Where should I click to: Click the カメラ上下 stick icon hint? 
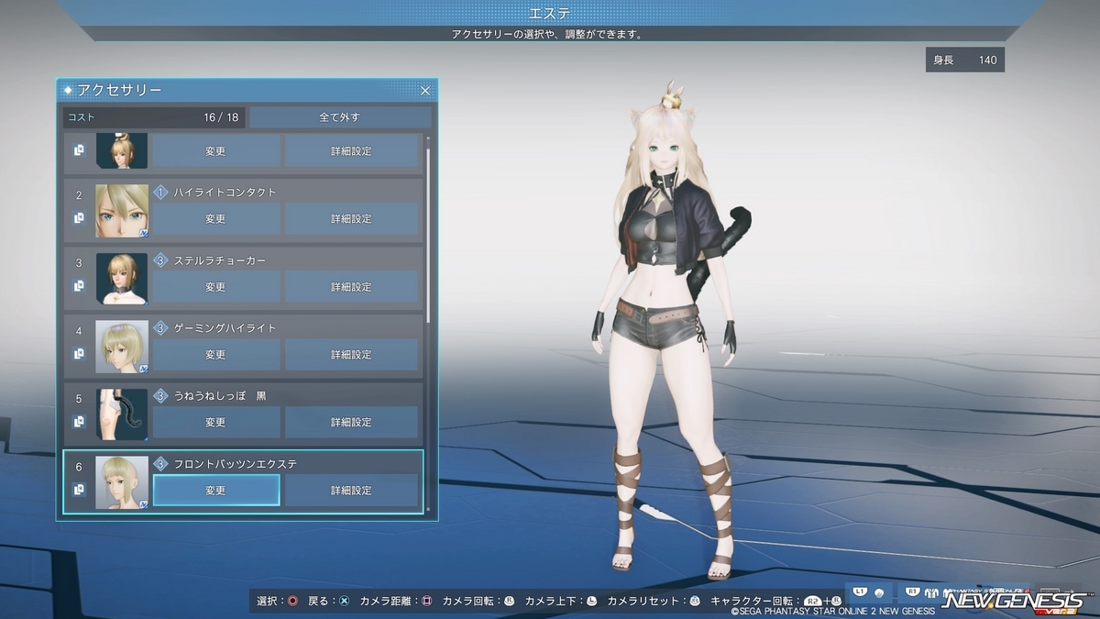pyautogui.click(x=591, y=602)
